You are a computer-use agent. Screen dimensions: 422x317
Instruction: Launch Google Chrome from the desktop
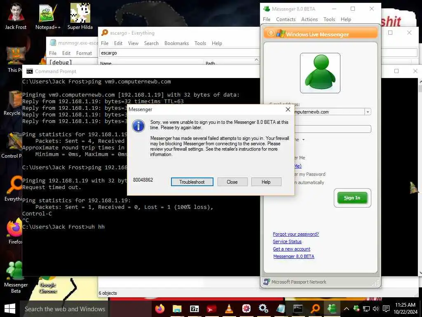pyautogui.click(x=48, y=286)
